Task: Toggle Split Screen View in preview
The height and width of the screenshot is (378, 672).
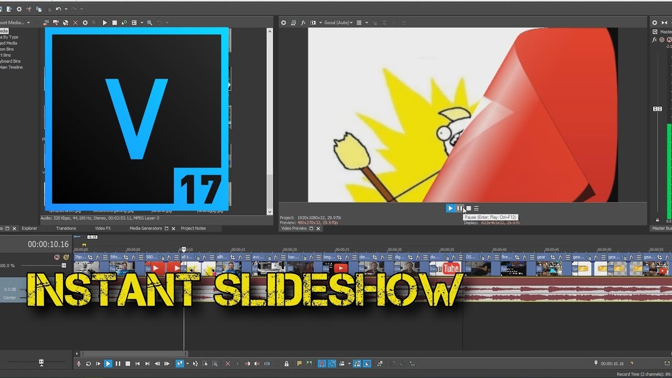Action: [313, 23]
